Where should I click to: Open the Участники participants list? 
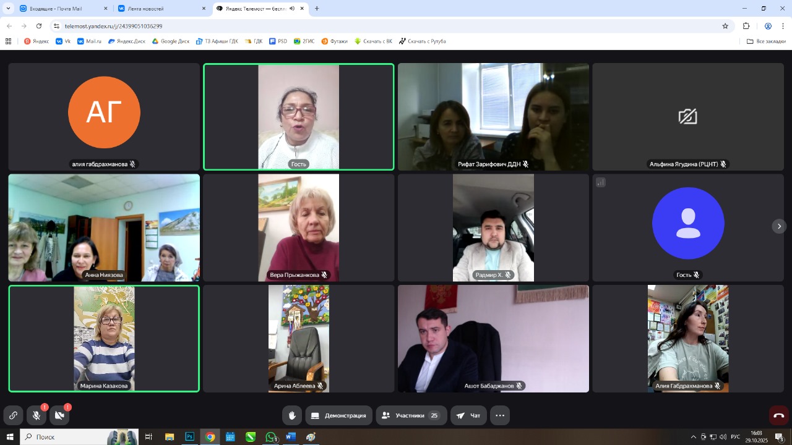coord(410,415)
